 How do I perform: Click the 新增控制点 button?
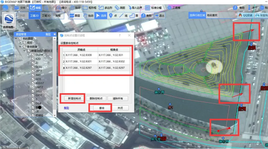point(75,98)
